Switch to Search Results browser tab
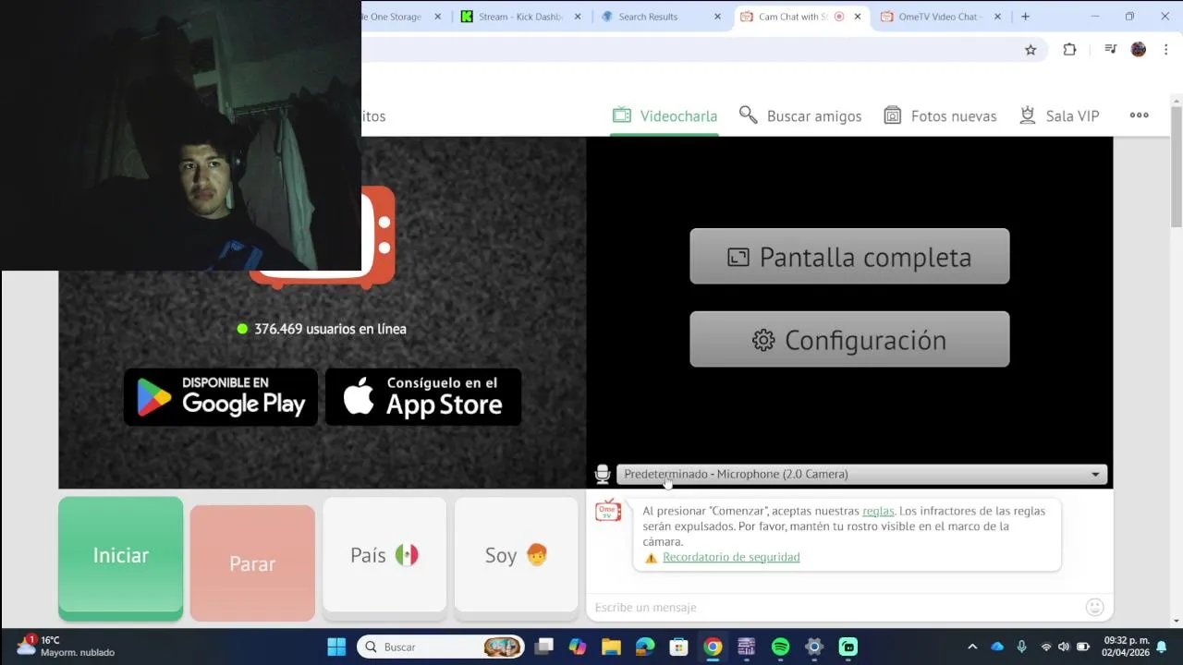The width and height of the screenshot is (1183, 665). point(648,17)
